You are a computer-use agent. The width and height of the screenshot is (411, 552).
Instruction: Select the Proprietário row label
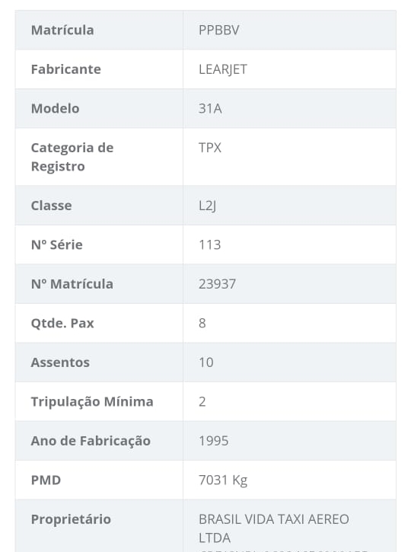click(71, 519)
